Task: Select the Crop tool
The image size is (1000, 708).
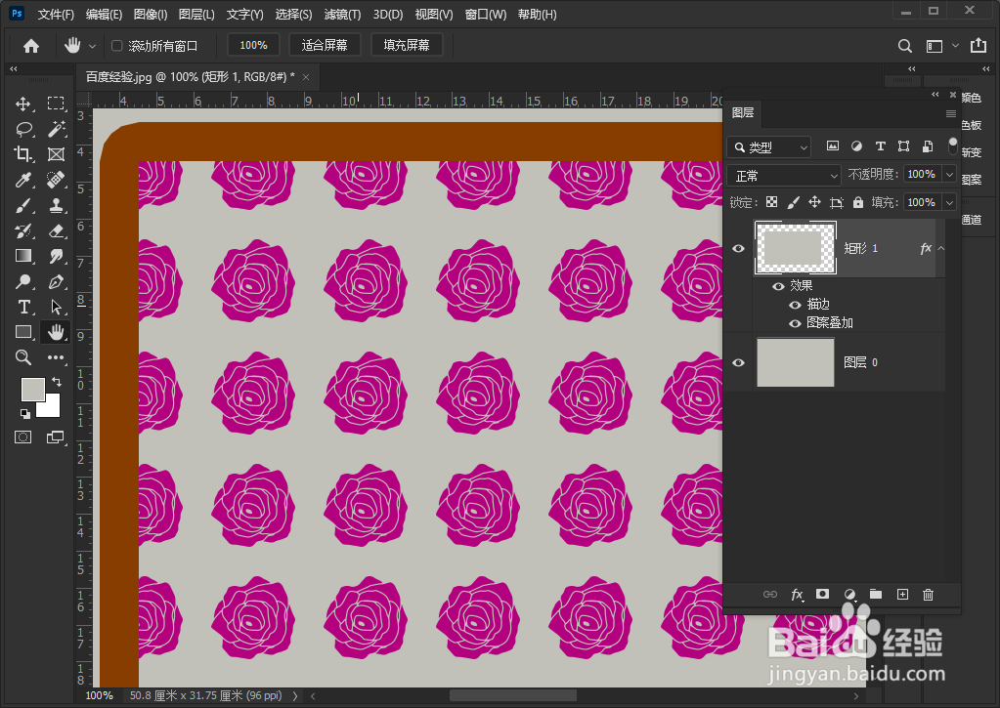Action: point(23,154)
